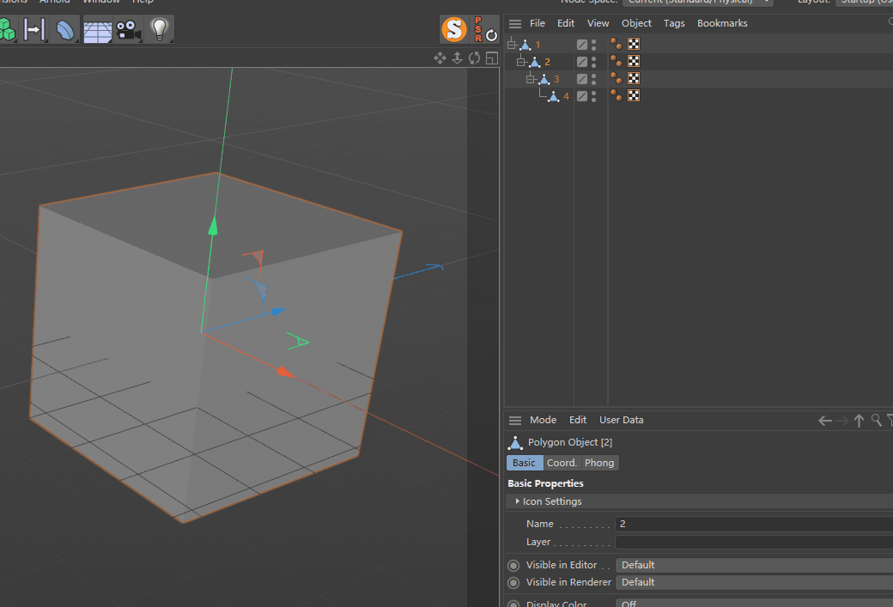Toggle visibility dots of object 4
Image resolution: width=893 pixels, height=607 pixels.
[594, 96]
